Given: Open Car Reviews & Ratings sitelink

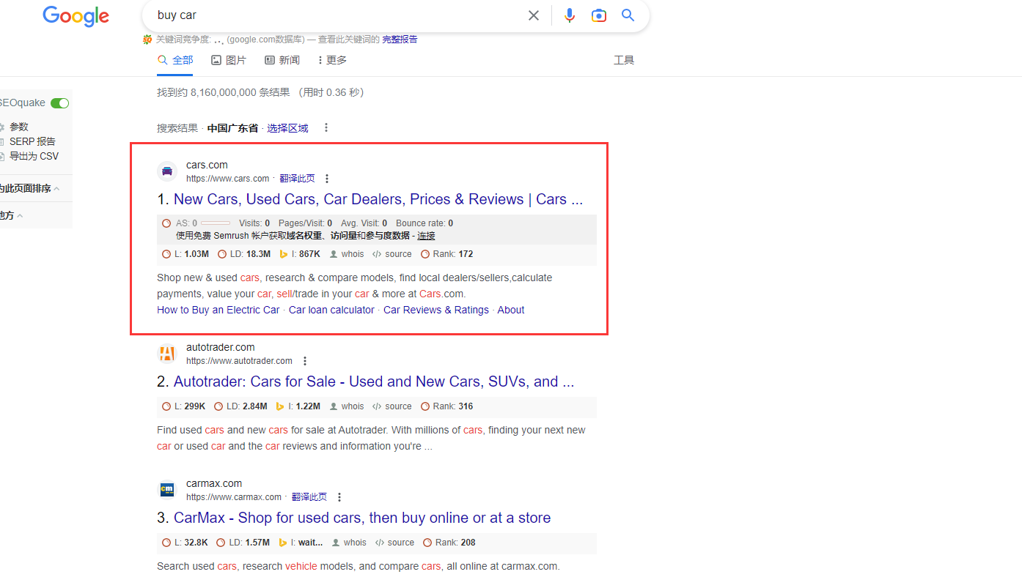Looking at the screenshot, I should [x=436, y=310].
